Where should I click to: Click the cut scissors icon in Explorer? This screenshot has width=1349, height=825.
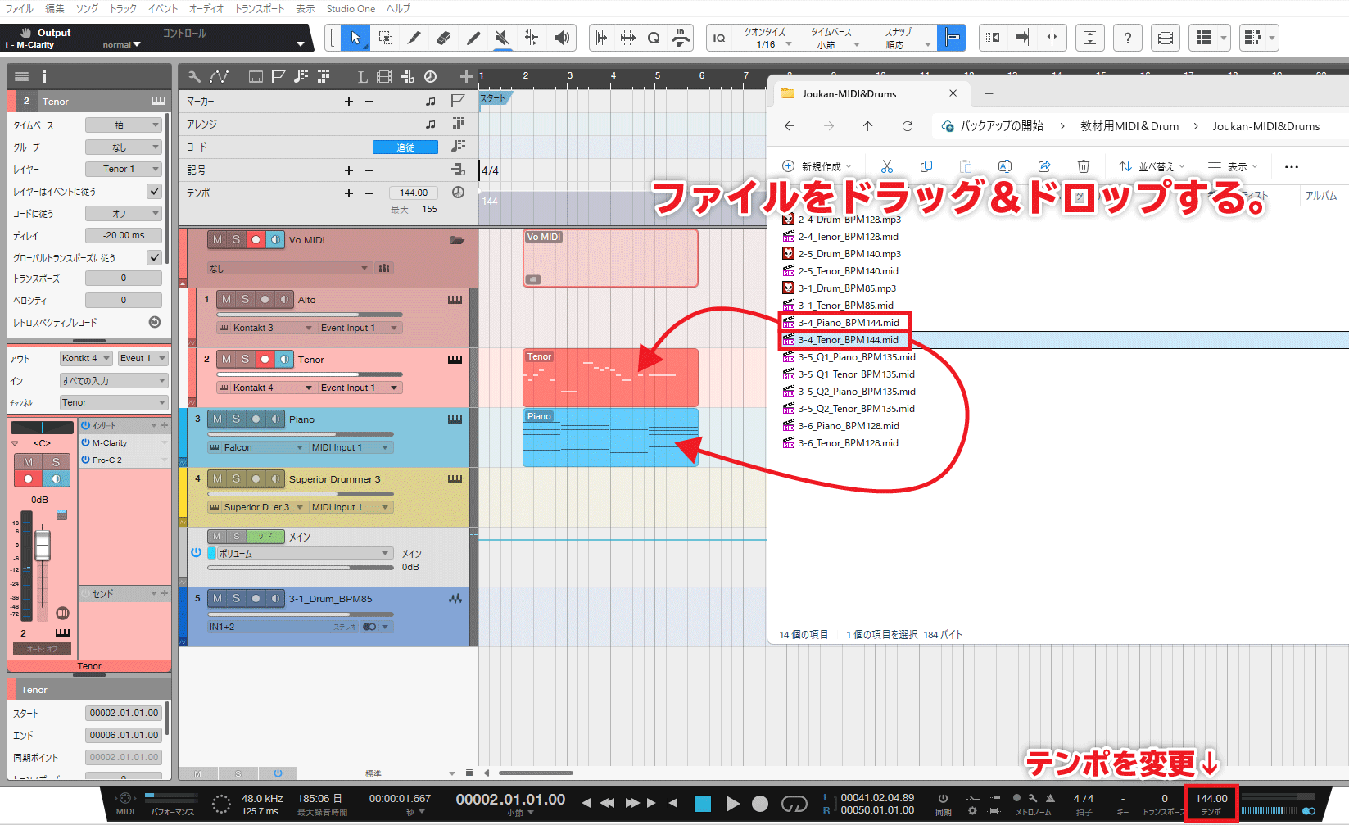pyautogui.click(x=887, y=166)
